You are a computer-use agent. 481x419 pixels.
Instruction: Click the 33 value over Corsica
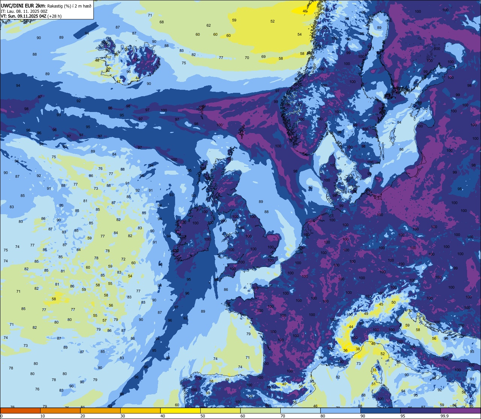(374, 370)
